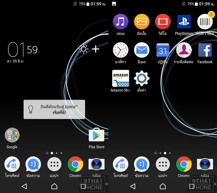Open Phone (โทรศัพท์) in left screen dock
This screenshot has height=193, width=217.
pos(12,164)
